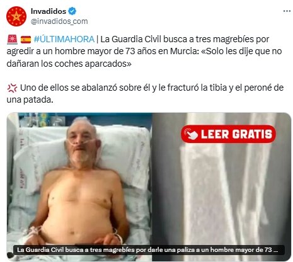Open the card headline caption at image bottom
Screen dimensions: 293x262
pos(149,250)
